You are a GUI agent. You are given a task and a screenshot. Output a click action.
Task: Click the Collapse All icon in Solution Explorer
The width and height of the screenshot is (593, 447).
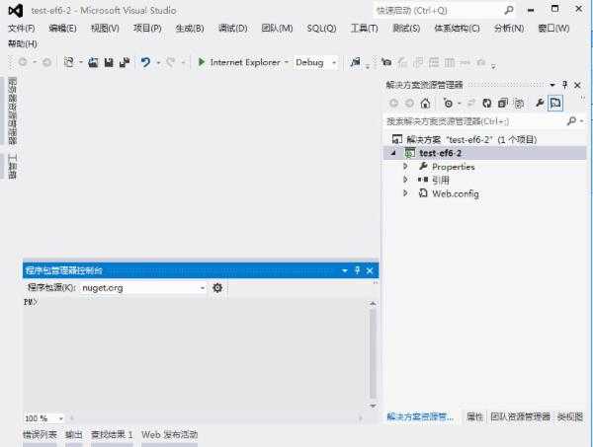pyautogui.click(x=503, y=103)
